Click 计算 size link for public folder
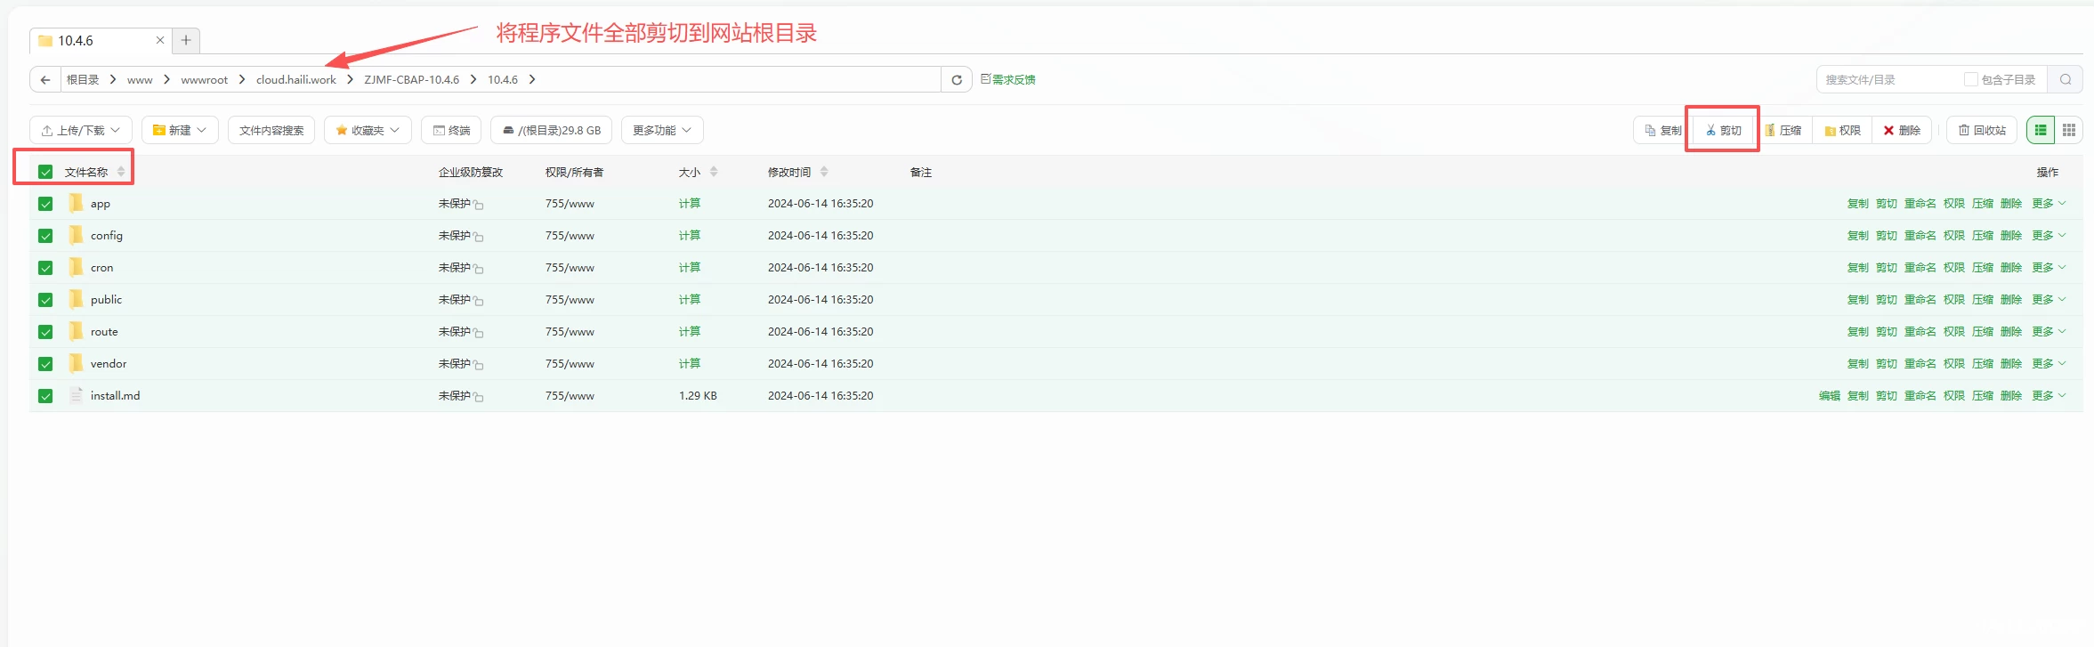The image size is (2094, 647). pos(689,300)
